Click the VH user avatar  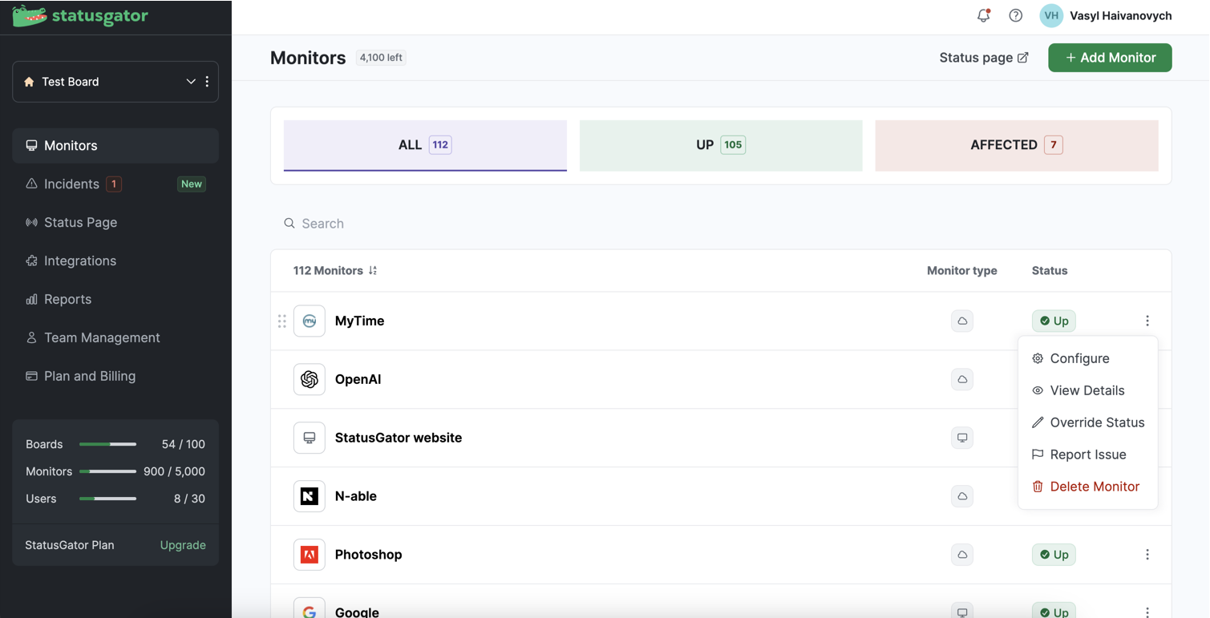(x=1051, y=15)
